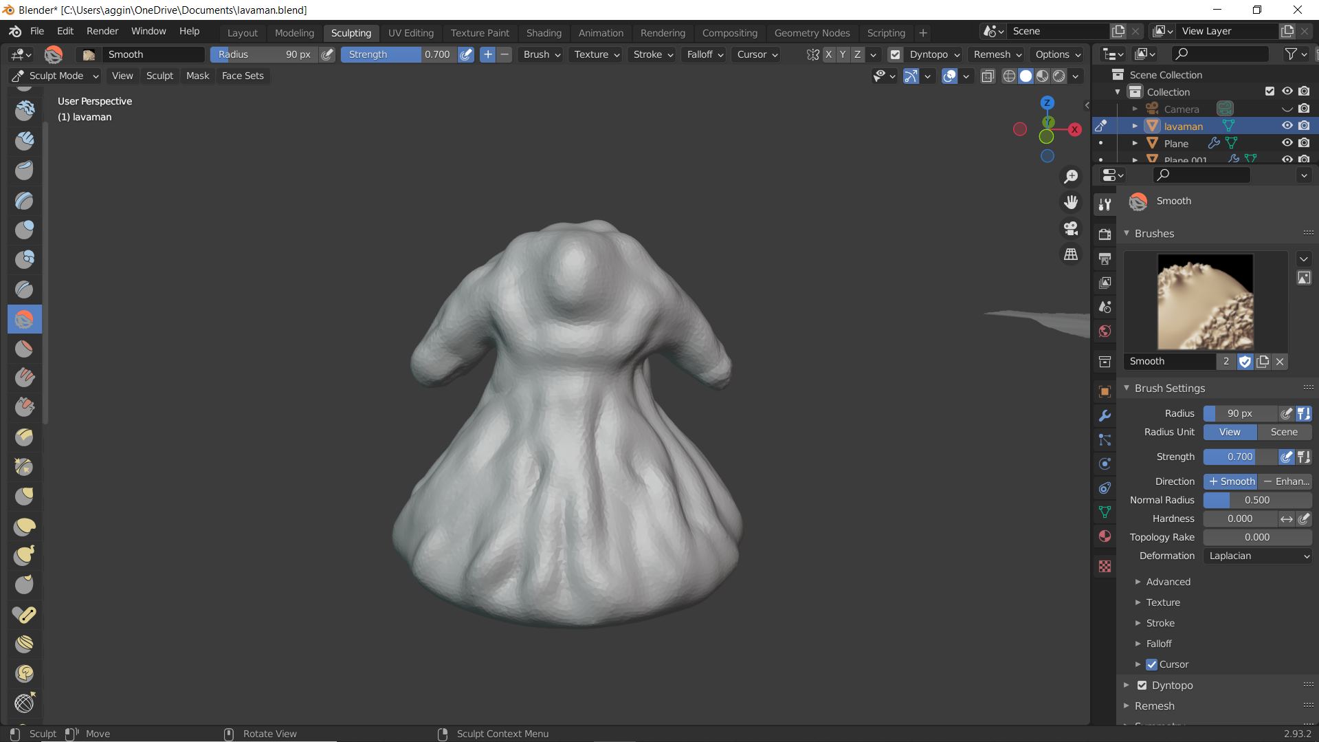
Task: Open the Sculpt Mode dropdown
Action: [x=56, y=76]
